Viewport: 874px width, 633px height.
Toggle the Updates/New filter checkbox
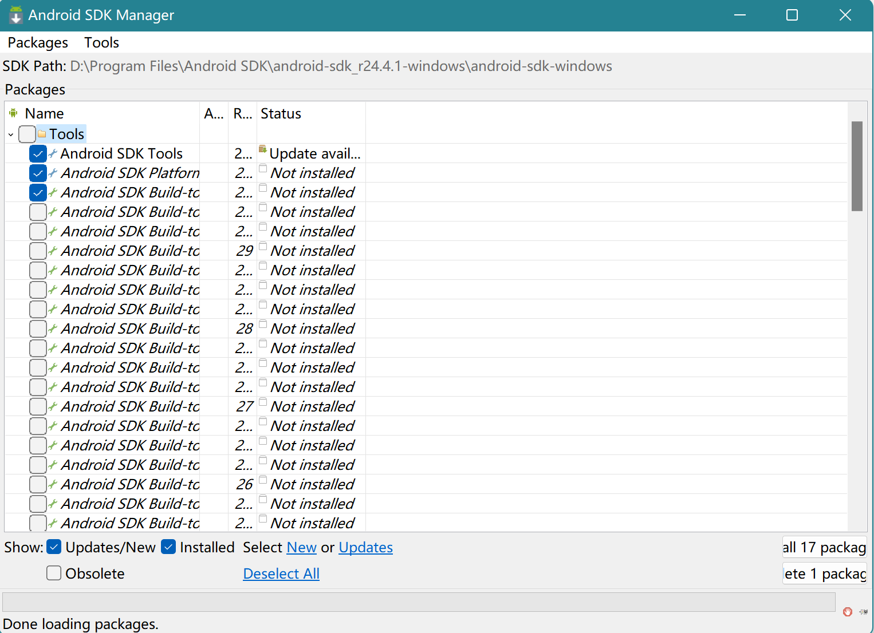(53, 547)
